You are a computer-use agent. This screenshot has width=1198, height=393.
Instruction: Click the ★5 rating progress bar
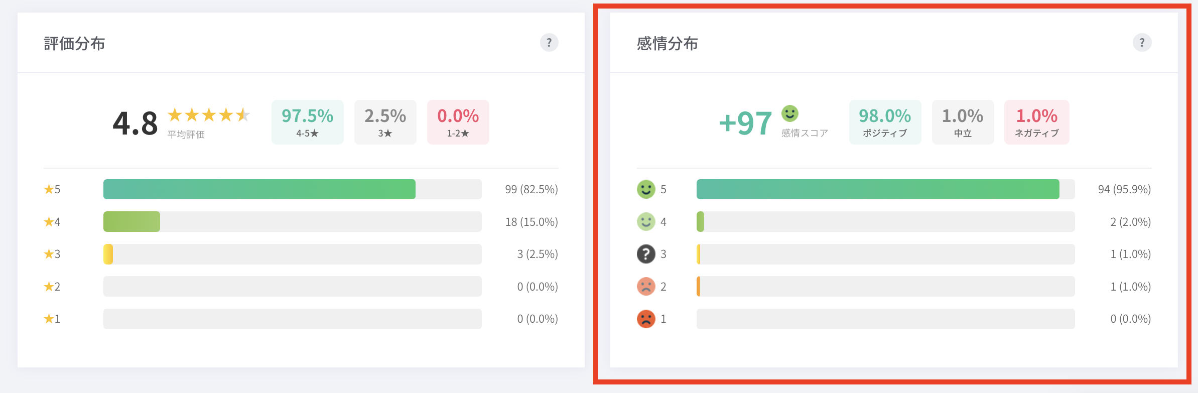[292, 189]
